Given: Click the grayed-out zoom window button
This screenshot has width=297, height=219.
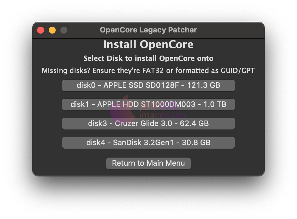Looking at the screenshot, I should [x=64, y=30].
